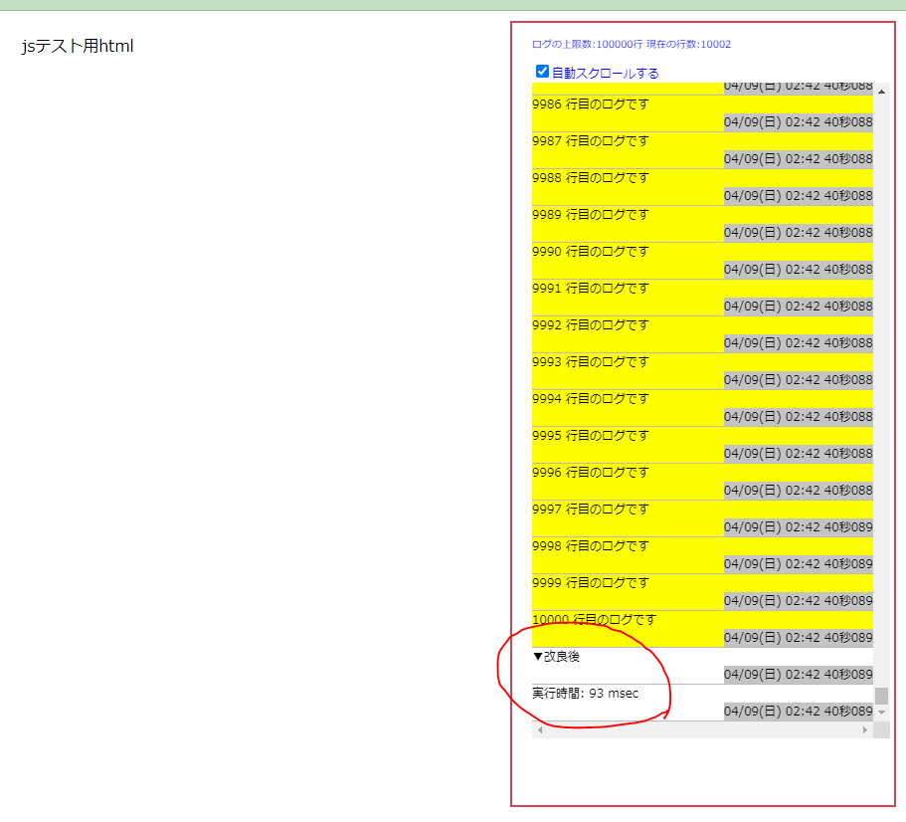Select log row 10000 行目のログです
Image resolution: width=906 pixels, height=822 pixels.
pos(702,629)
